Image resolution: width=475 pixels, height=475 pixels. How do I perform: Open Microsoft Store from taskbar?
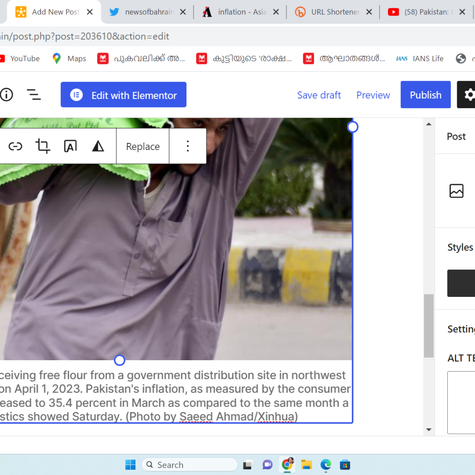coord(345,465)
